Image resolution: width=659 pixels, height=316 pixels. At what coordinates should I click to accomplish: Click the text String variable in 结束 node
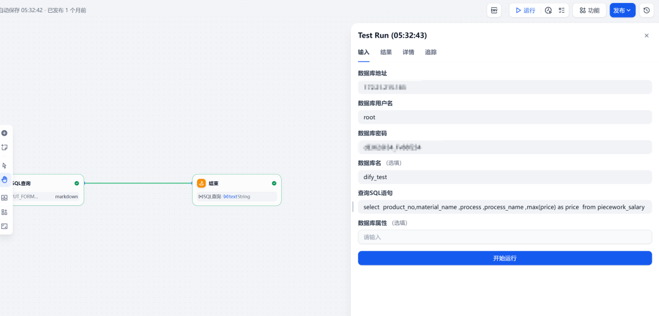(237, 197)
